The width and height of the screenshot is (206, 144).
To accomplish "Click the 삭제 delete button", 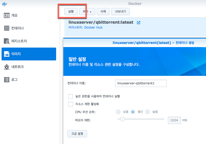I will click(x=103, y=12).
